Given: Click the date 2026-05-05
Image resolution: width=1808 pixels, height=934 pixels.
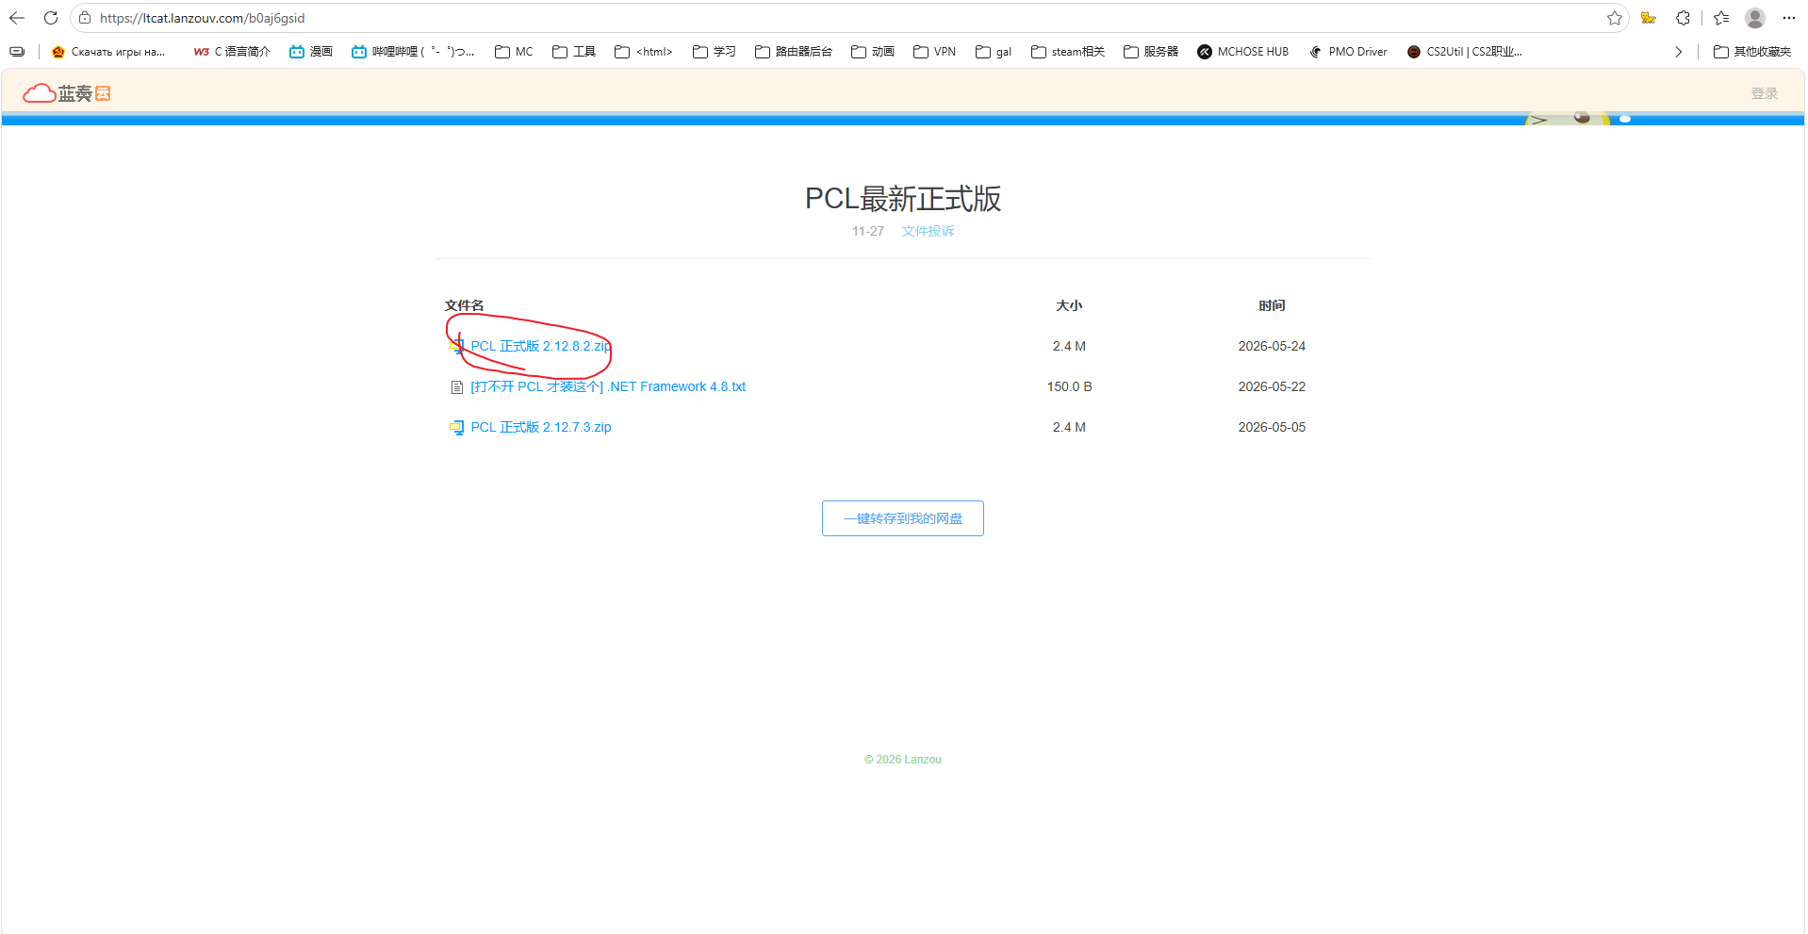Looking at the screenshot, I should [x=1272, y=428].
